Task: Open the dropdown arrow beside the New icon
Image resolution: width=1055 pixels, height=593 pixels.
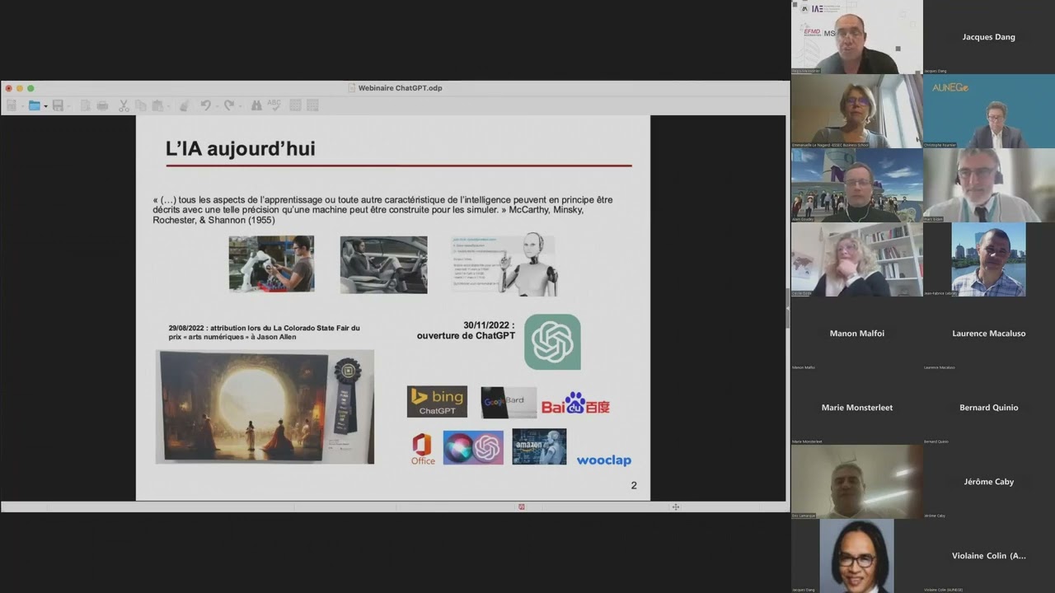Action: (22, 106)
